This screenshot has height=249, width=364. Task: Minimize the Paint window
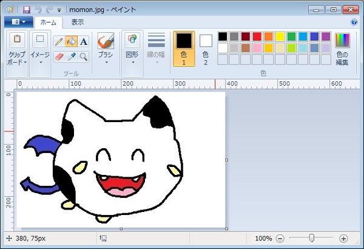click(317, 10)
